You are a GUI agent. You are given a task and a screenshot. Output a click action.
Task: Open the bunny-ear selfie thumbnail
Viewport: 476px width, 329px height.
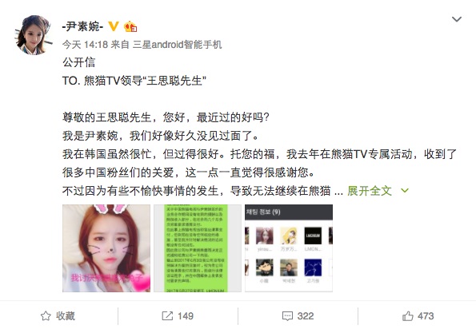click(106, 248)
